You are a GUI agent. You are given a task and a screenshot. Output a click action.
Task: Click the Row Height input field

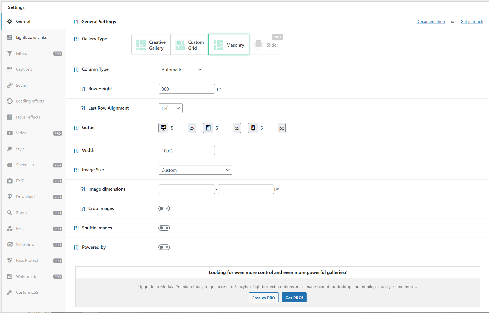[187, 89]
